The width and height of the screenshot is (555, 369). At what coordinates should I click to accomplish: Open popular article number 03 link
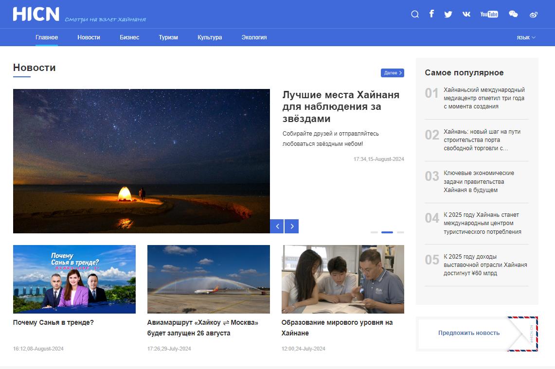[479, 182]
